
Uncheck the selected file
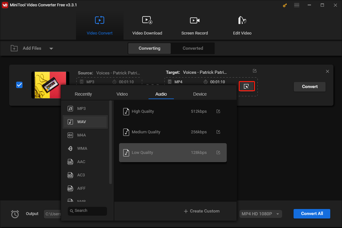(19, 85)
